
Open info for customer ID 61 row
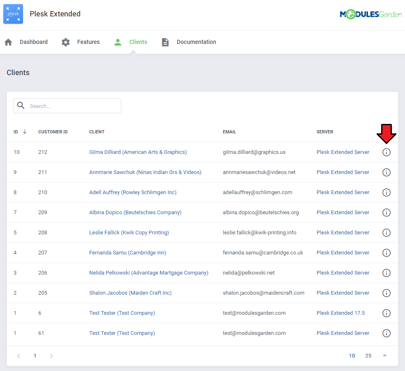point(386,333)
